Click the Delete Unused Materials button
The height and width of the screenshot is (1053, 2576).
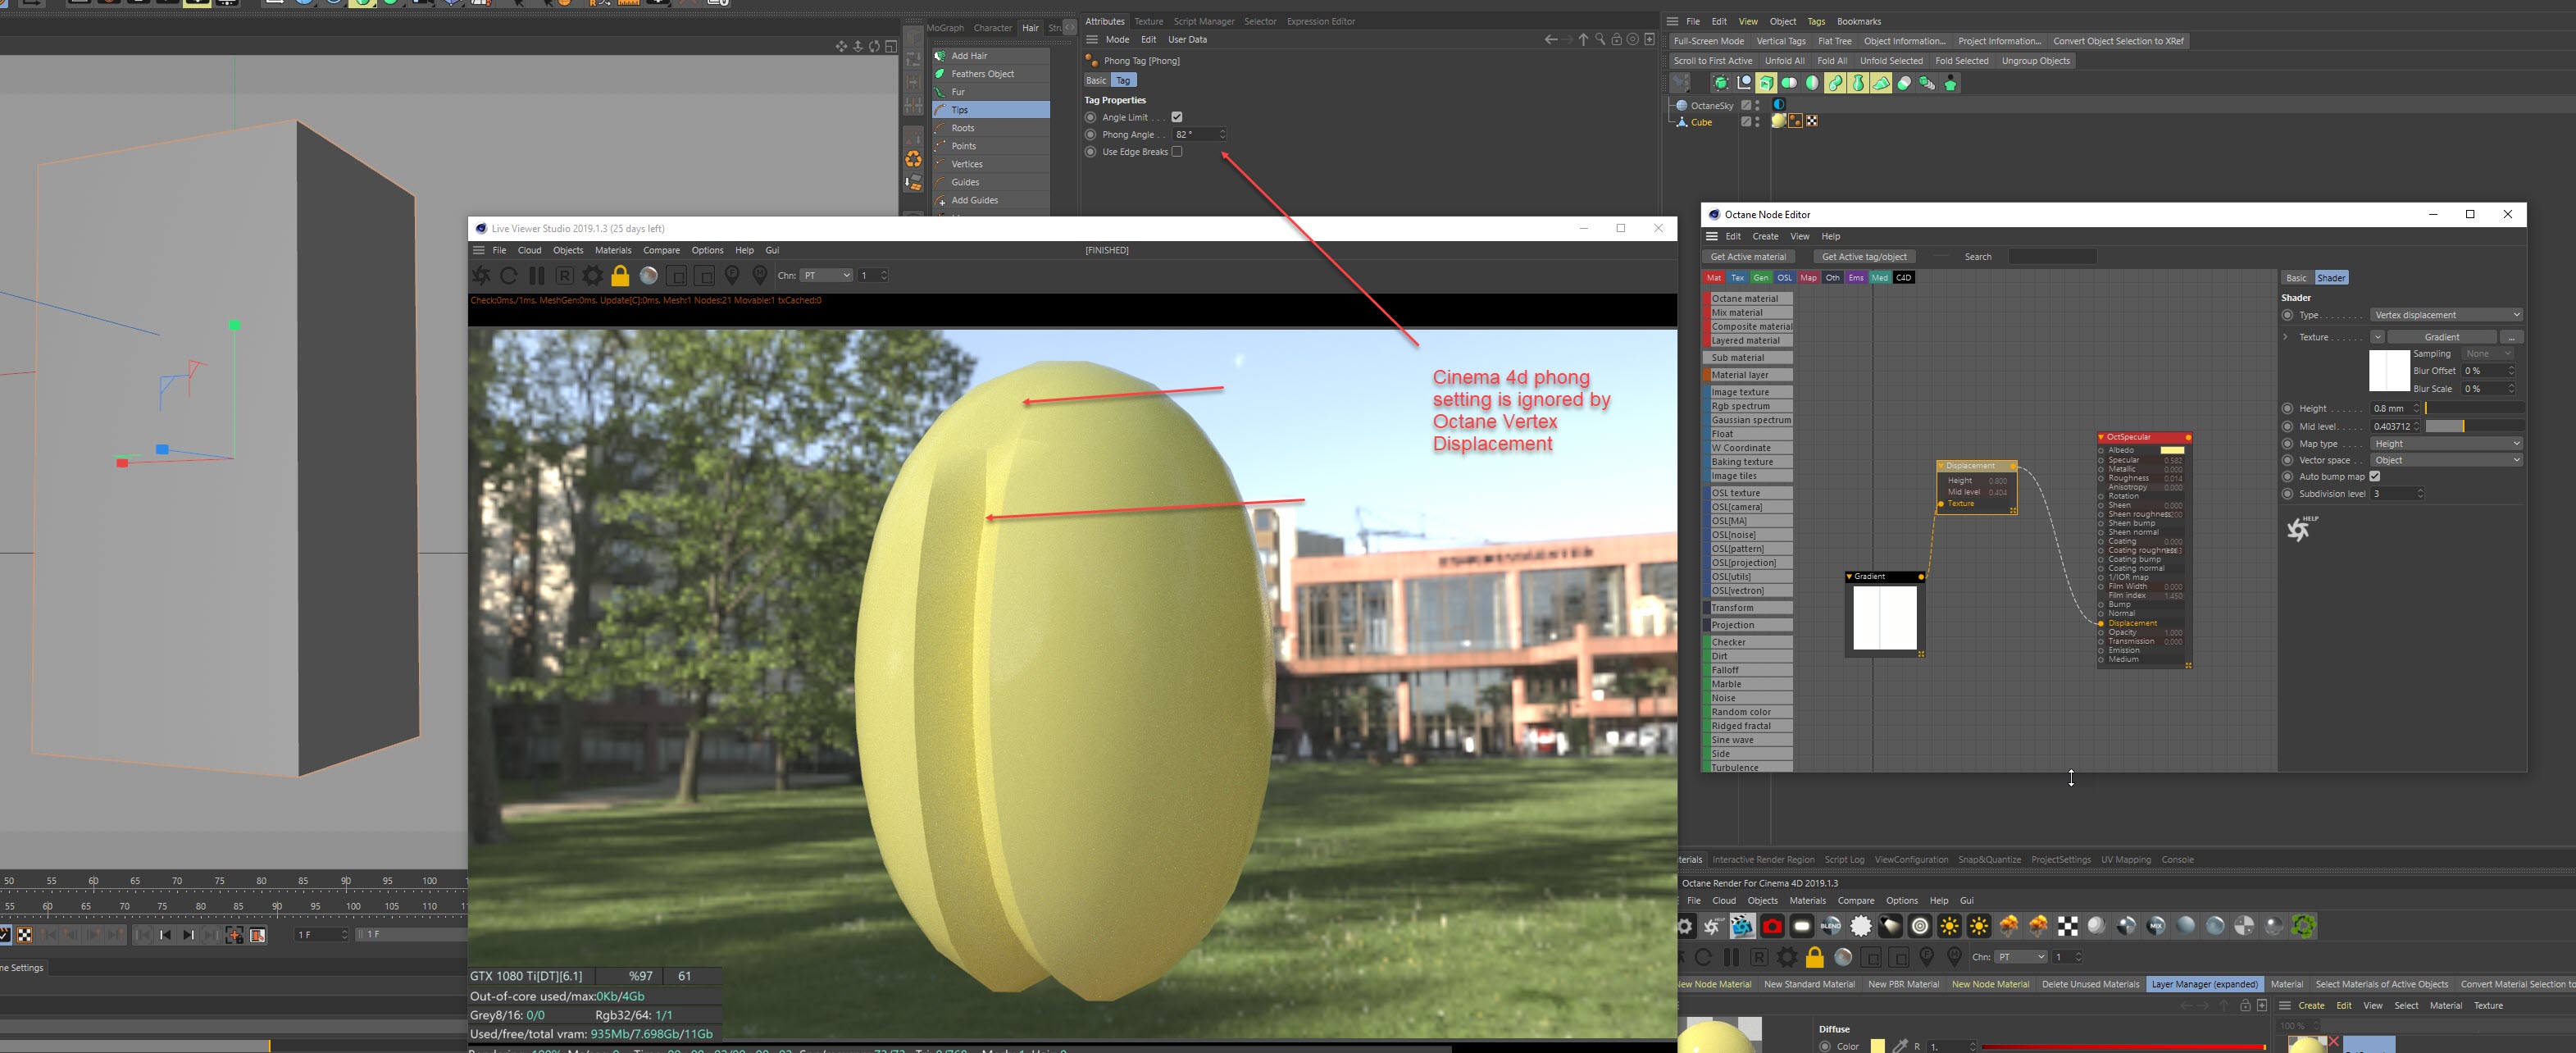2090,984
